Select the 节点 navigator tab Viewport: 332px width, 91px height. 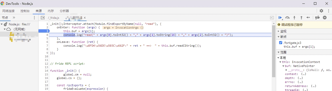pos(5,18)
